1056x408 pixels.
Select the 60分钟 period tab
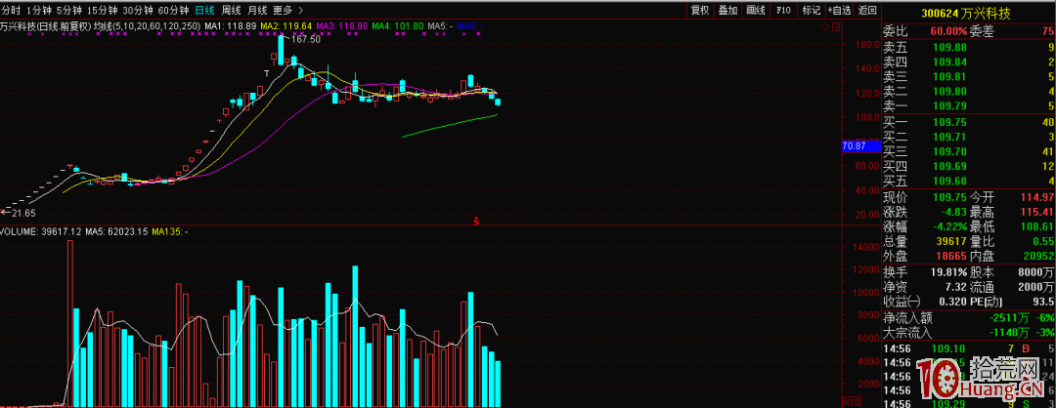(174, 10)
